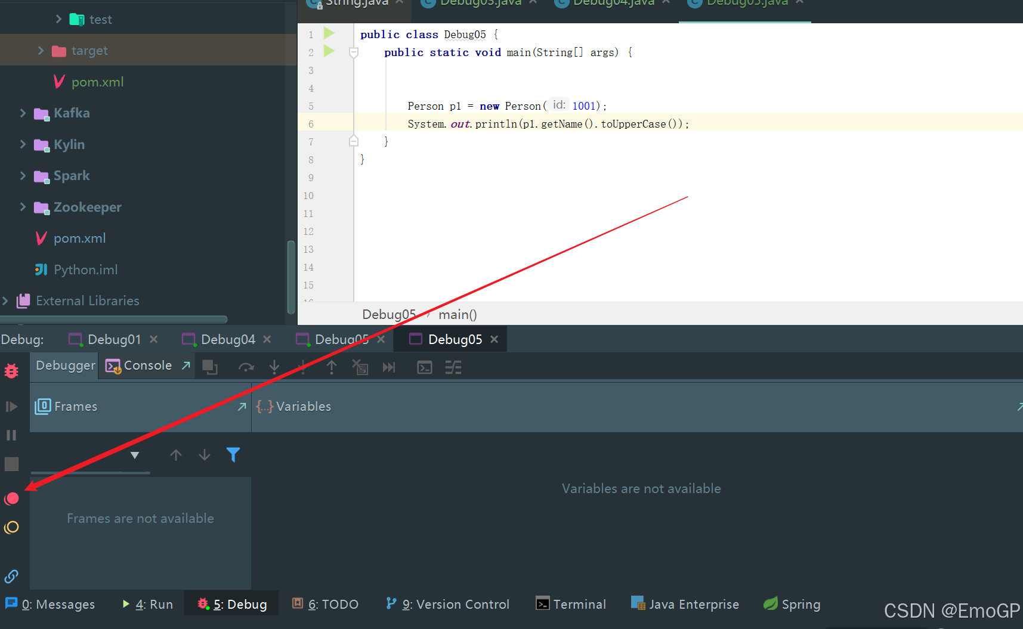
Task: Expand the Kafka module
Action: click(23, 113)
